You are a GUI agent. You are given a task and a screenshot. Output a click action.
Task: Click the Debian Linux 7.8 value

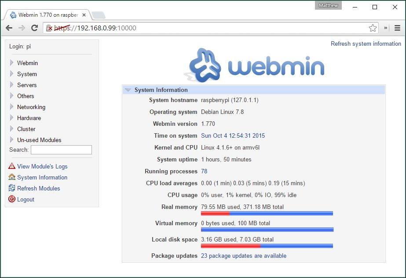pyautogui.click(x=223, y=112)
